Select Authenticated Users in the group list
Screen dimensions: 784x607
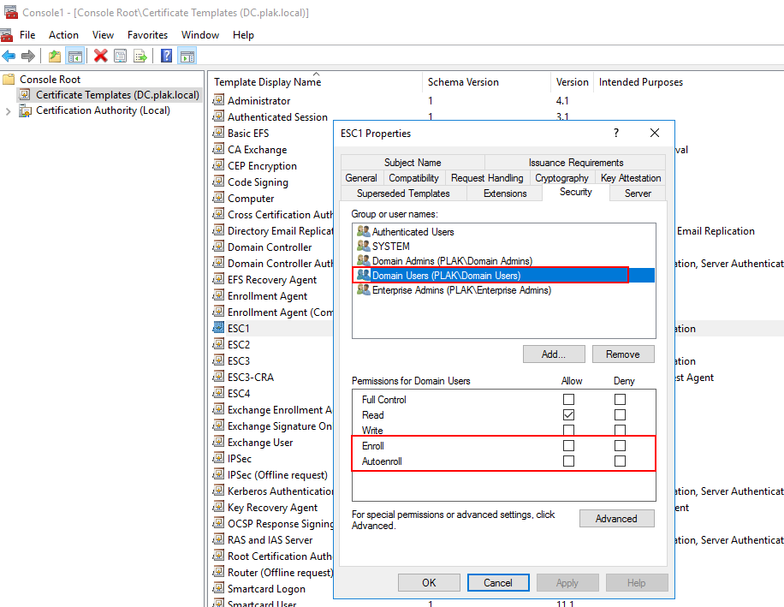tap(413, 232)
